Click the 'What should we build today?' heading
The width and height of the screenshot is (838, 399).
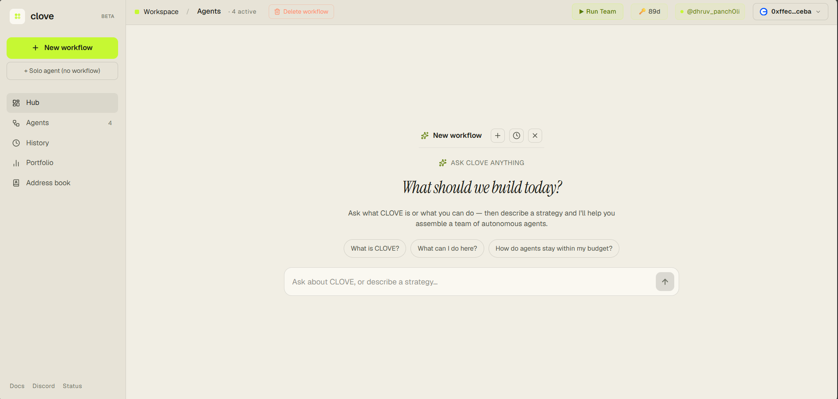[482, 187]
